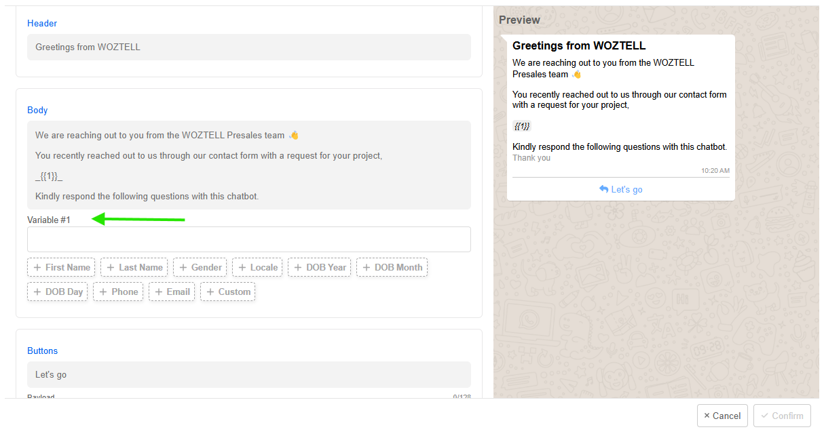824x438 pixels.
Task: Insert the Email variable
Action: point(172,292)
